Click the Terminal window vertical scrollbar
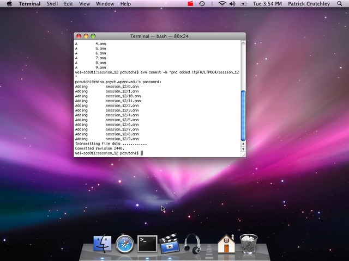Screen dimensions: 349x261 click(x=243, y=109)
